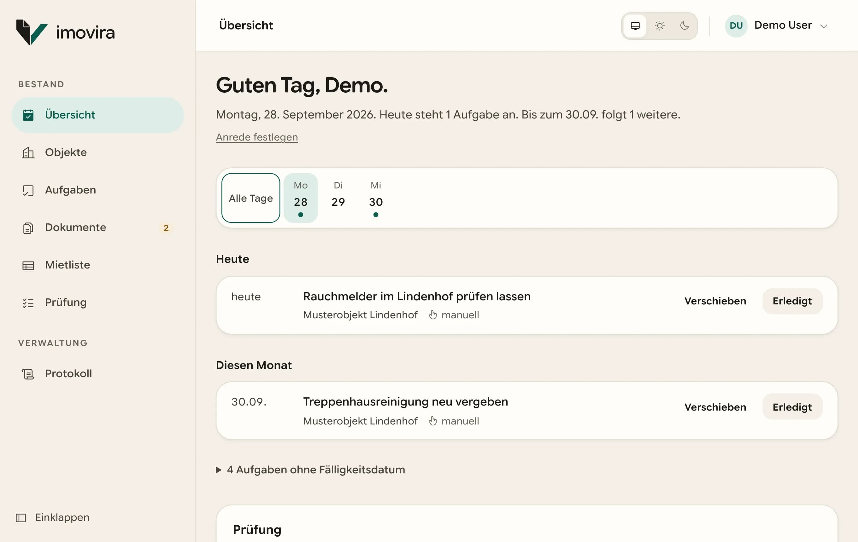Viewport: 858px width, 542px height.
Task: Open Protokoll under Verwaltung
Action: 98,374
